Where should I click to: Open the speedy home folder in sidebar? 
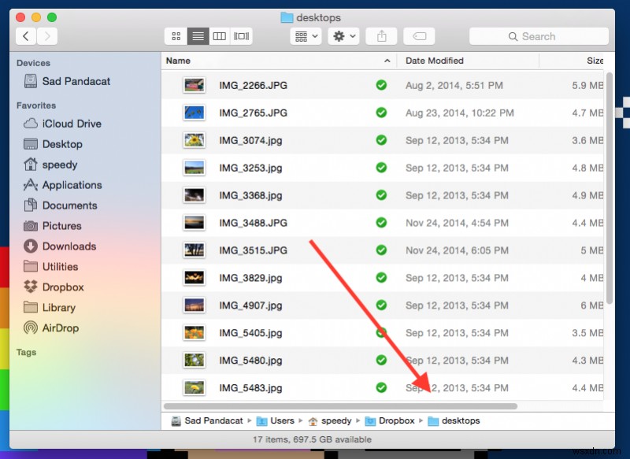click(x=50, y=165)
